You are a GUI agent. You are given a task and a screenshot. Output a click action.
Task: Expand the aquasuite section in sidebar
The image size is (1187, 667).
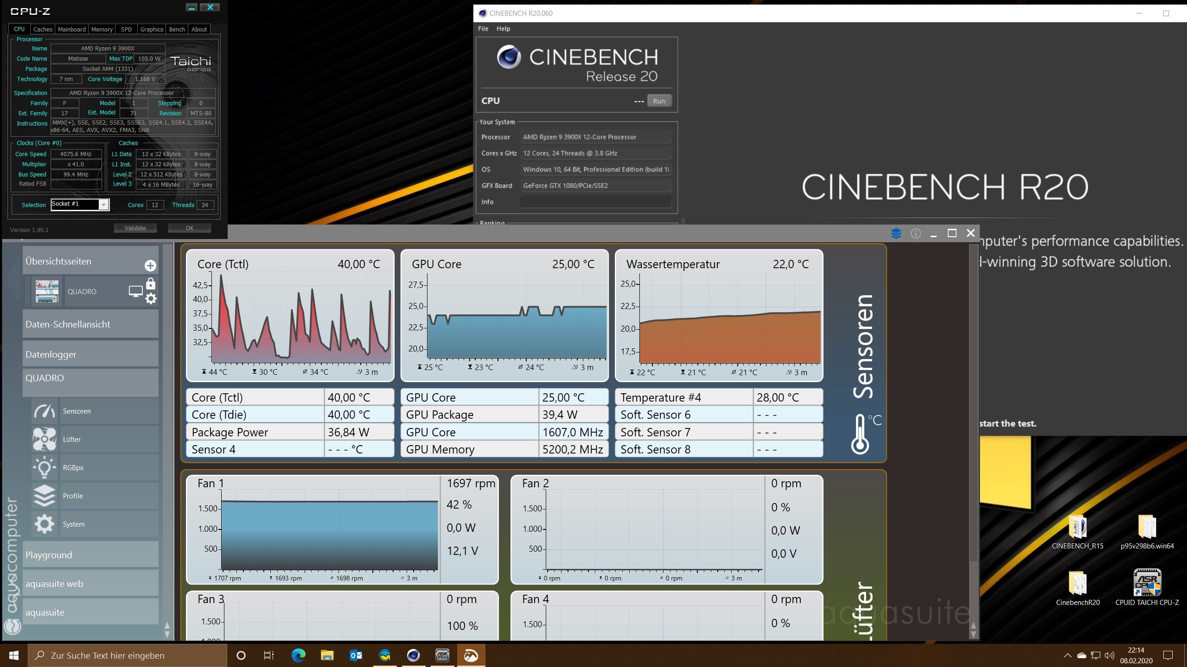[90, 612]
